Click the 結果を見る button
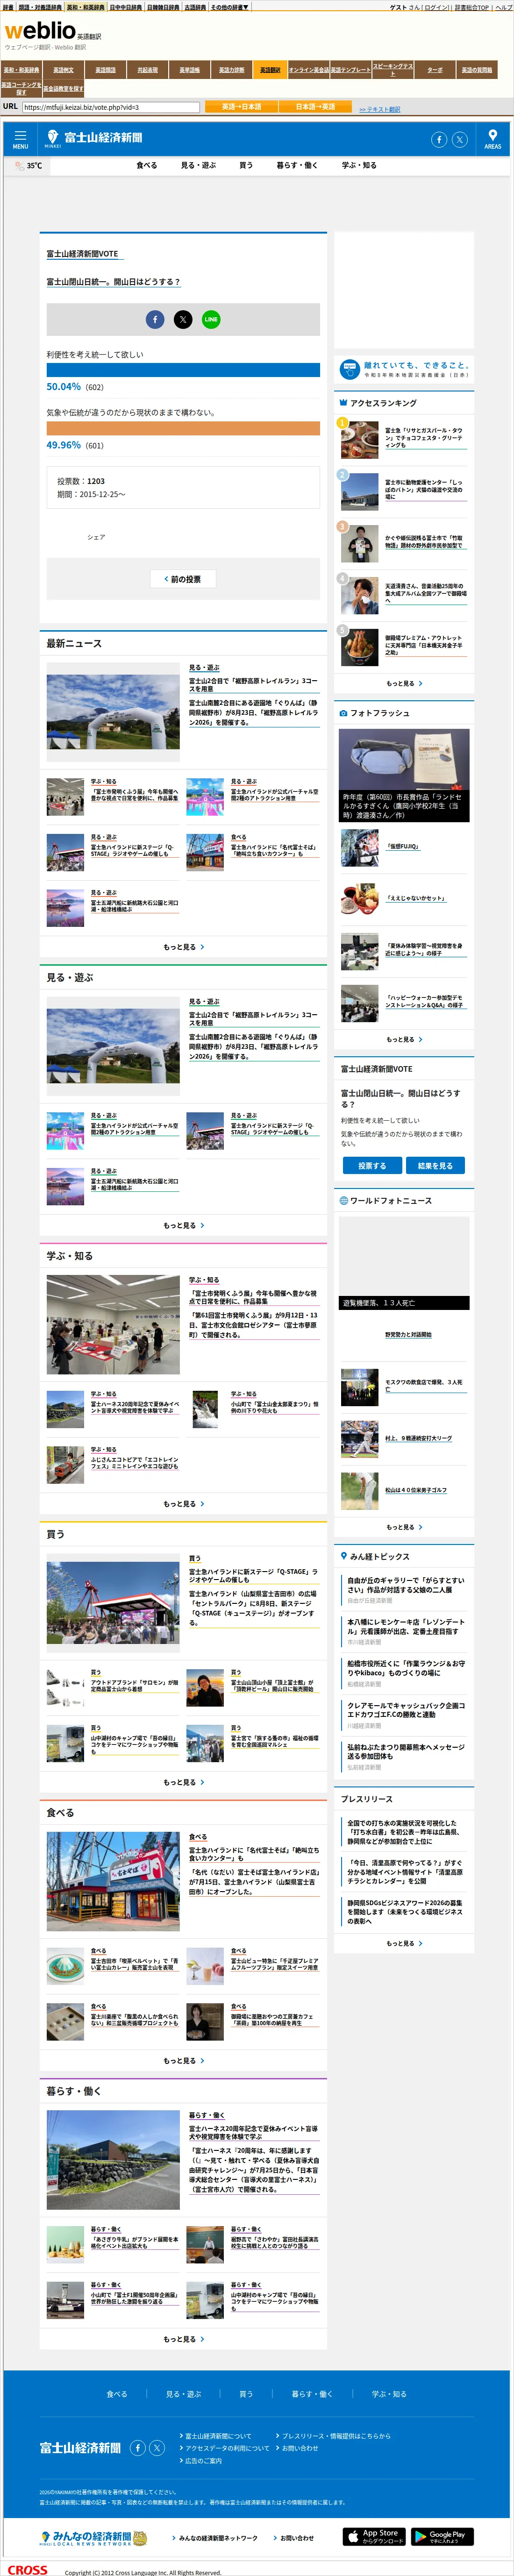514x2576 pixels. click(435, 1166)
